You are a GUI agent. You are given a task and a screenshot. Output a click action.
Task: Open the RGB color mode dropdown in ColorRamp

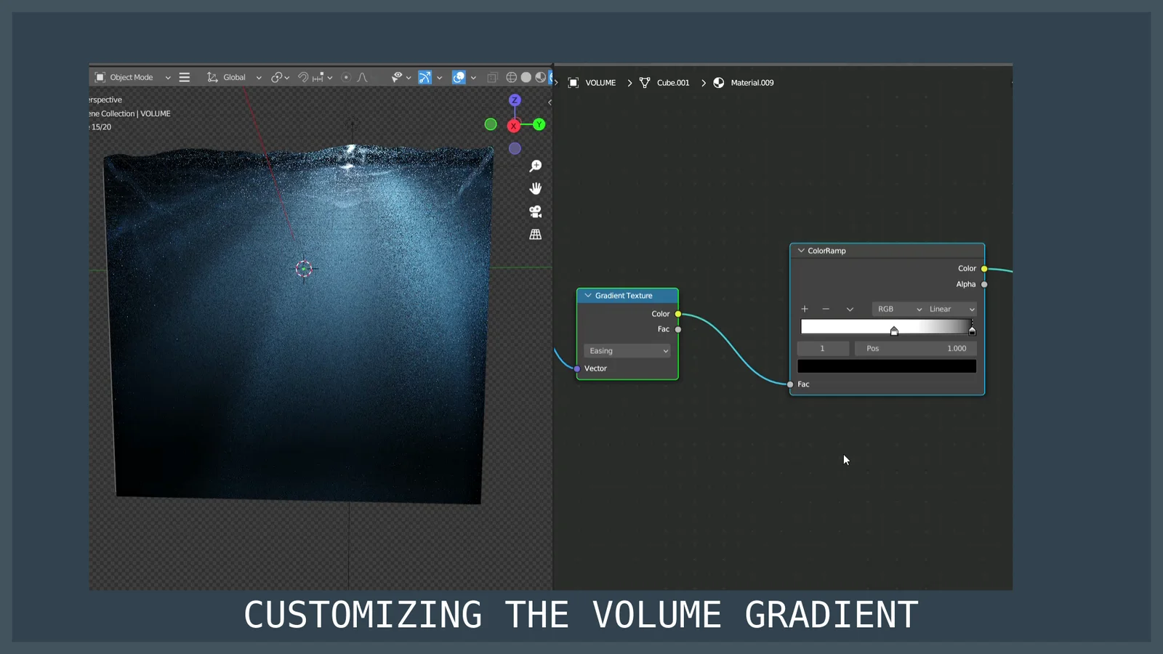coord(898,309)
